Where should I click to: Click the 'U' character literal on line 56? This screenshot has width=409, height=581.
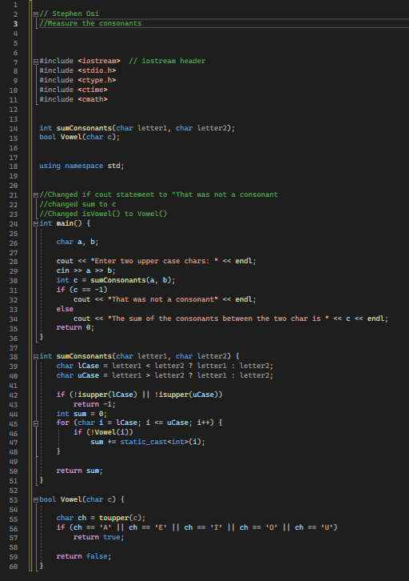pyautogui.click(x=327, y=527)
